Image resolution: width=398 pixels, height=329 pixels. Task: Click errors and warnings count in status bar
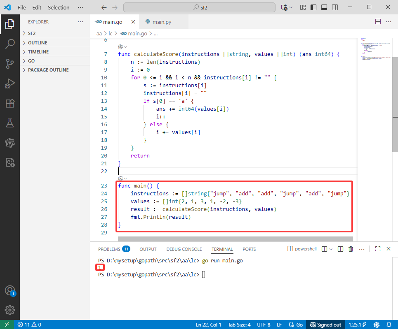click(x=29, y=324)
